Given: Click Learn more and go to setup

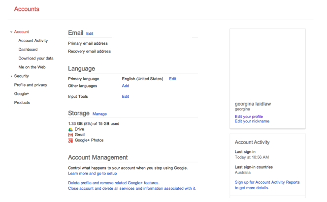Looking at the screenshot, I should (x=93, y=173).
